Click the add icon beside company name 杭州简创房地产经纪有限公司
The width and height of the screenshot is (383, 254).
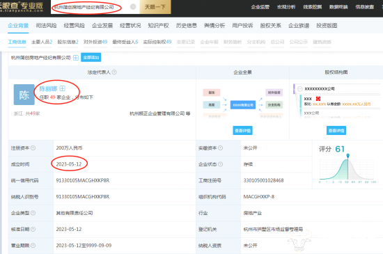[x=76, y=58]
